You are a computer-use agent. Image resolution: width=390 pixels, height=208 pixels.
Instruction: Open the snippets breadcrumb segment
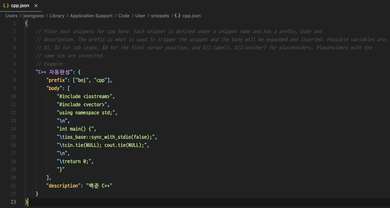click(x=160, y=16)
